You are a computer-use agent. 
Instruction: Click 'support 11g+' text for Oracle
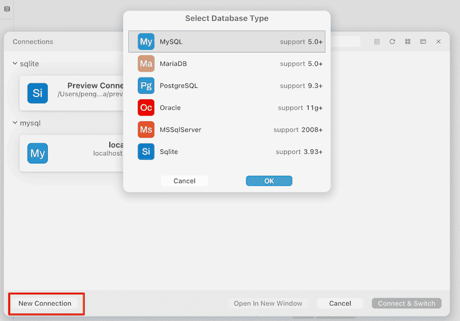pos(300,107)
